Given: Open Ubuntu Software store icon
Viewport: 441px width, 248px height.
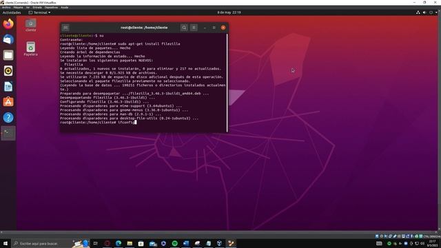Looking at the screenshot, I should [8, 102].
